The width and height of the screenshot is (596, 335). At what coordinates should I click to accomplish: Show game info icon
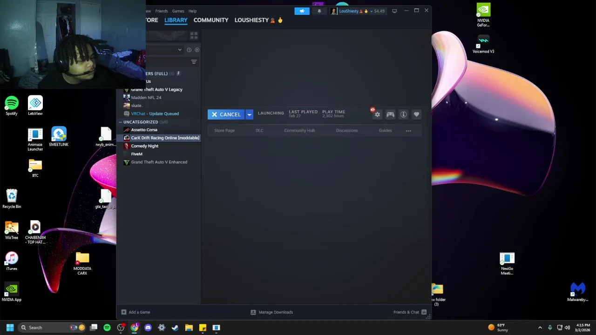pos(403,114)
